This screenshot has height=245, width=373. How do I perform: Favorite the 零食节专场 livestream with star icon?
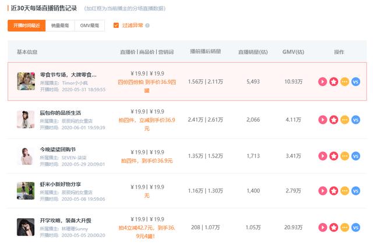pyautogui.click(x=333, y=82)
